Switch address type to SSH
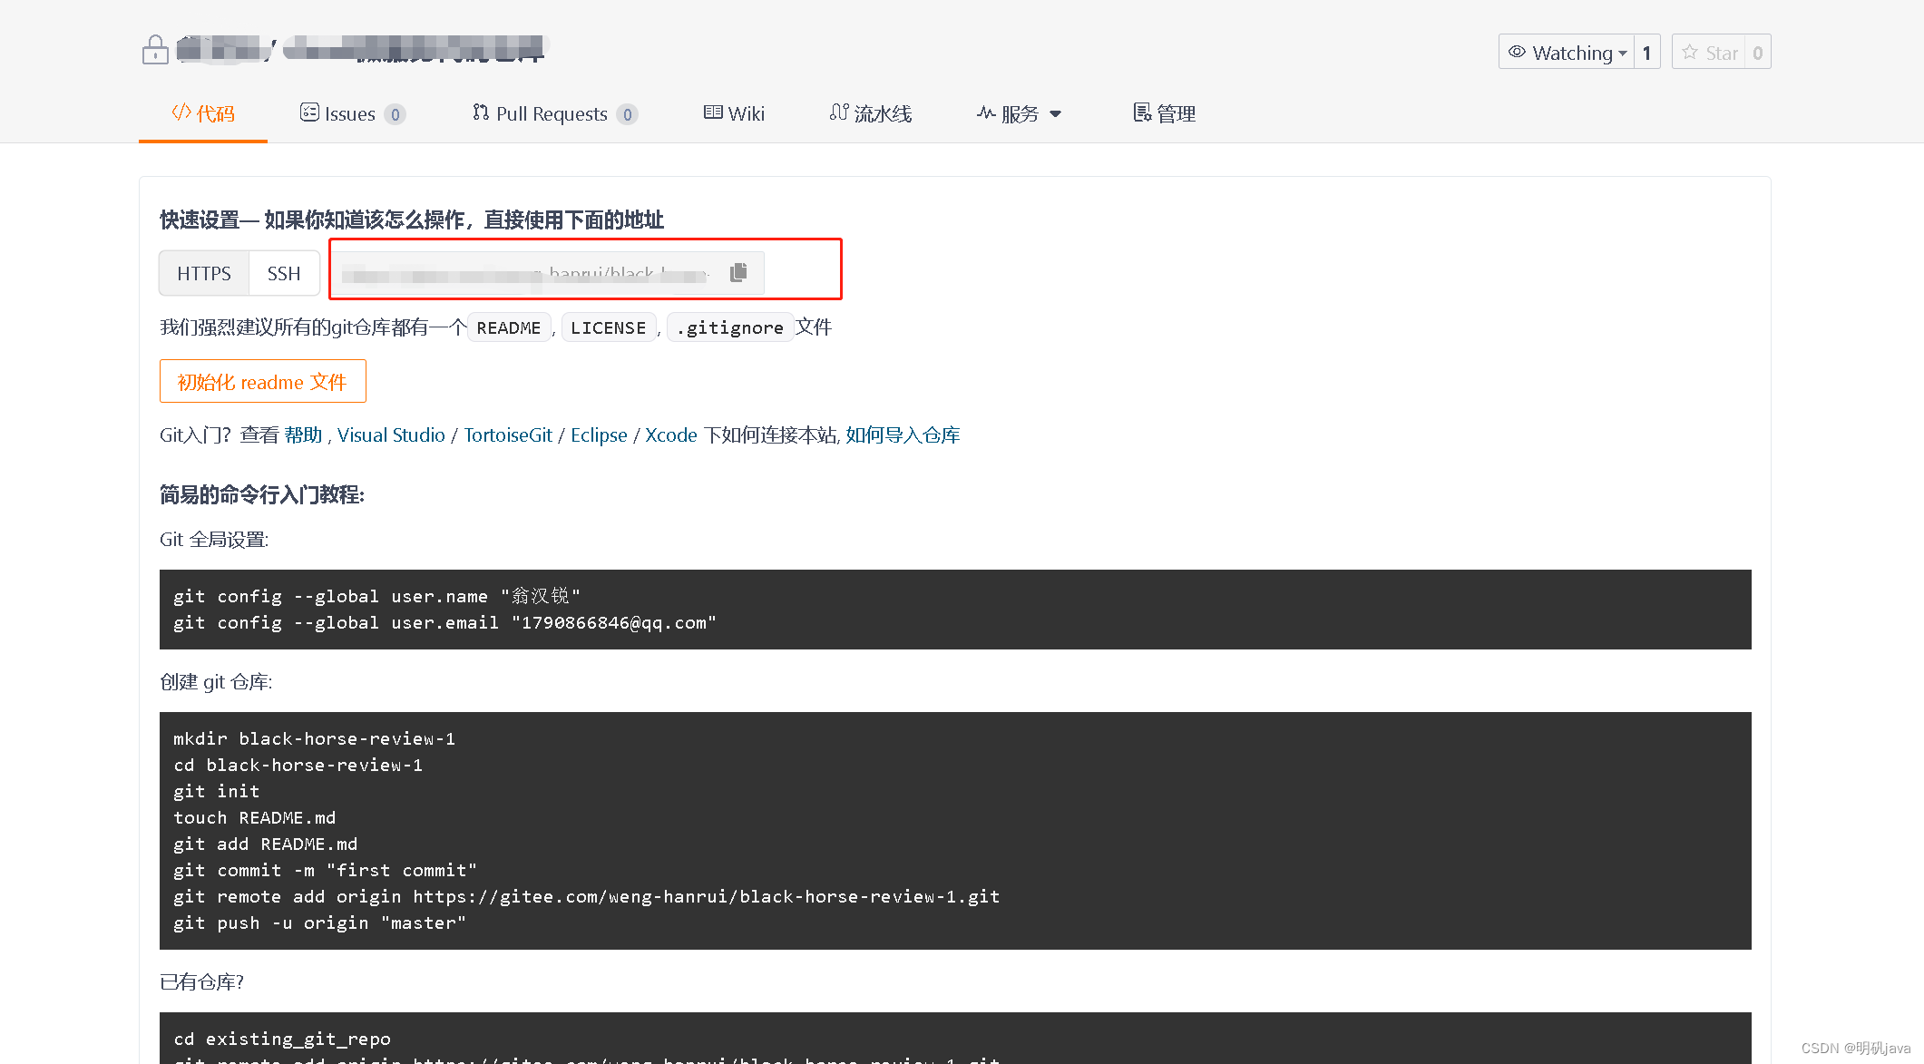This screenshot has width=1924, height=1064. (284, 273)
